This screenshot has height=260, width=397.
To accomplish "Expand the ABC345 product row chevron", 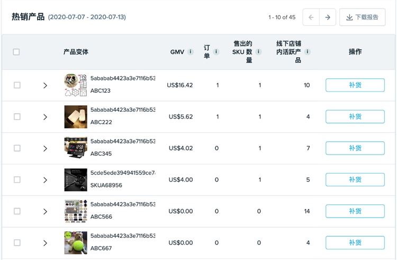I will [45, 149].
